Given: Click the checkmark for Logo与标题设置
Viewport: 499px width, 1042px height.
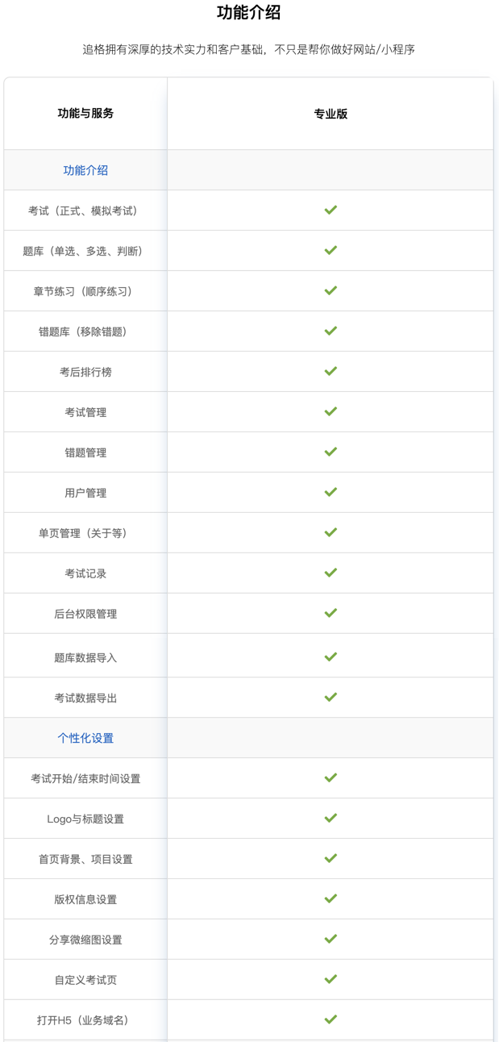Looking at the screenshot, I should (x=331, y=818).
